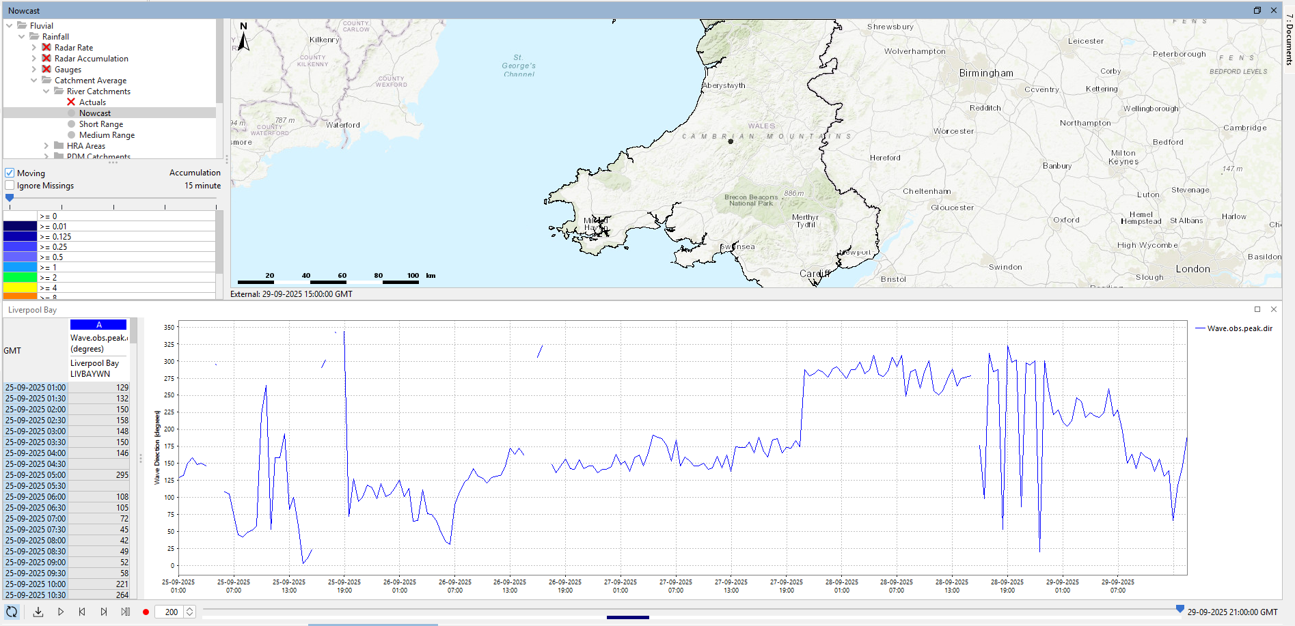
Task: Step back one time step
Action: coord(82,612)
